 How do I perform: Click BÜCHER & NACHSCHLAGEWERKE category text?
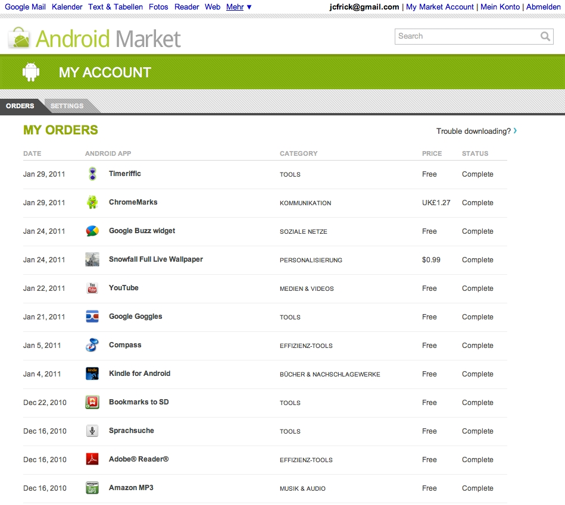tap(330, 374)
